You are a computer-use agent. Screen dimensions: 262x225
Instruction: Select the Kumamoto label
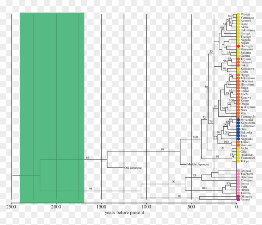248,126
